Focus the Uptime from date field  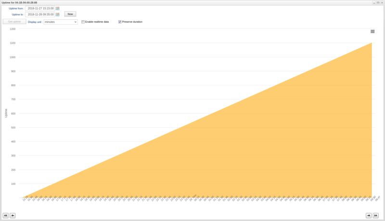(x=40, y=8)
